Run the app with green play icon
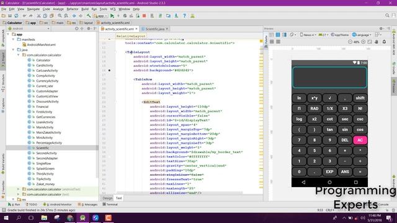 click(112, 15)
